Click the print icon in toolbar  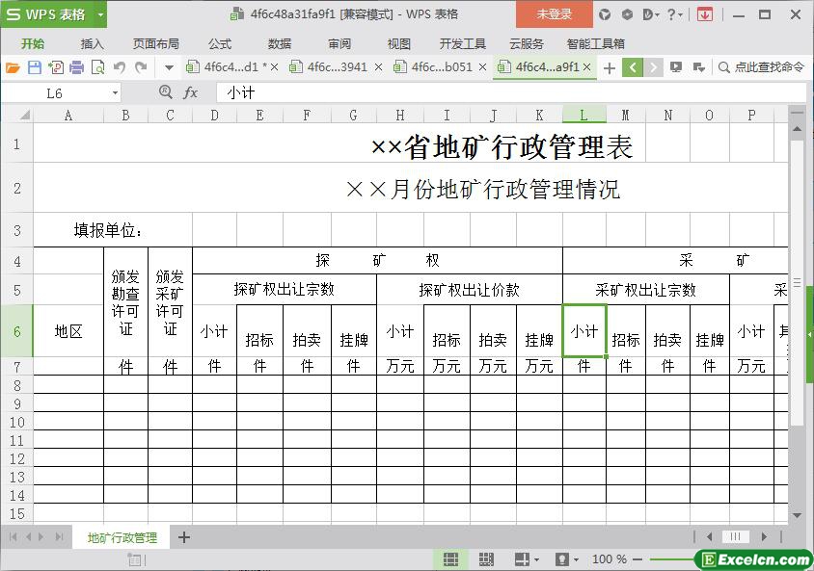coord(76,67)
